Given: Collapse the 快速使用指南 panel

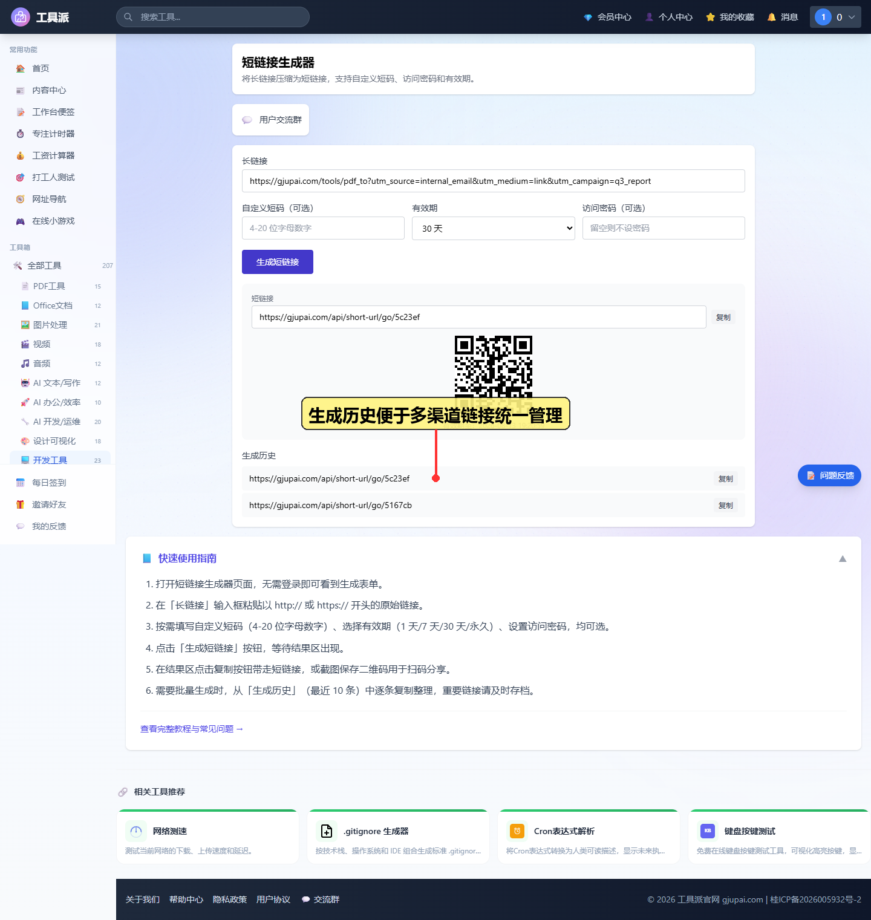Looking at the screenshot, I should tap(843, 558).
